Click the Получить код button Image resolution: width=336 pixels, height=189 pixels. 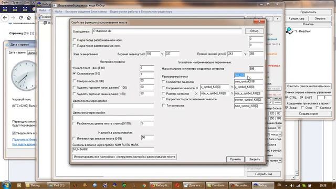point(264,174)
